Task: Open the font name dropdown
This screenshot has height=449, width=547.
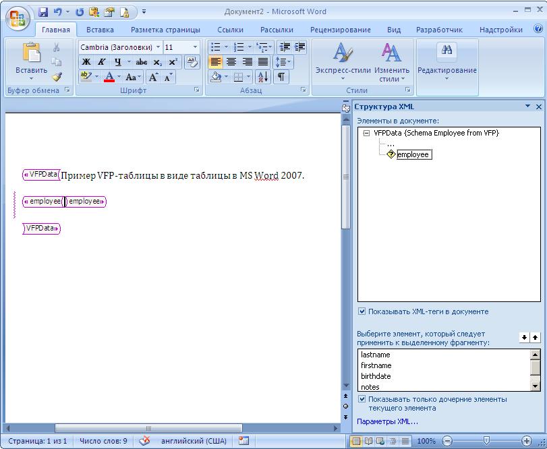Action: 158,47
